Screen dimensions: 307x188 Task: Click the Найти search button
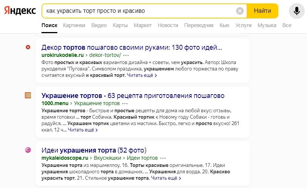262,11
